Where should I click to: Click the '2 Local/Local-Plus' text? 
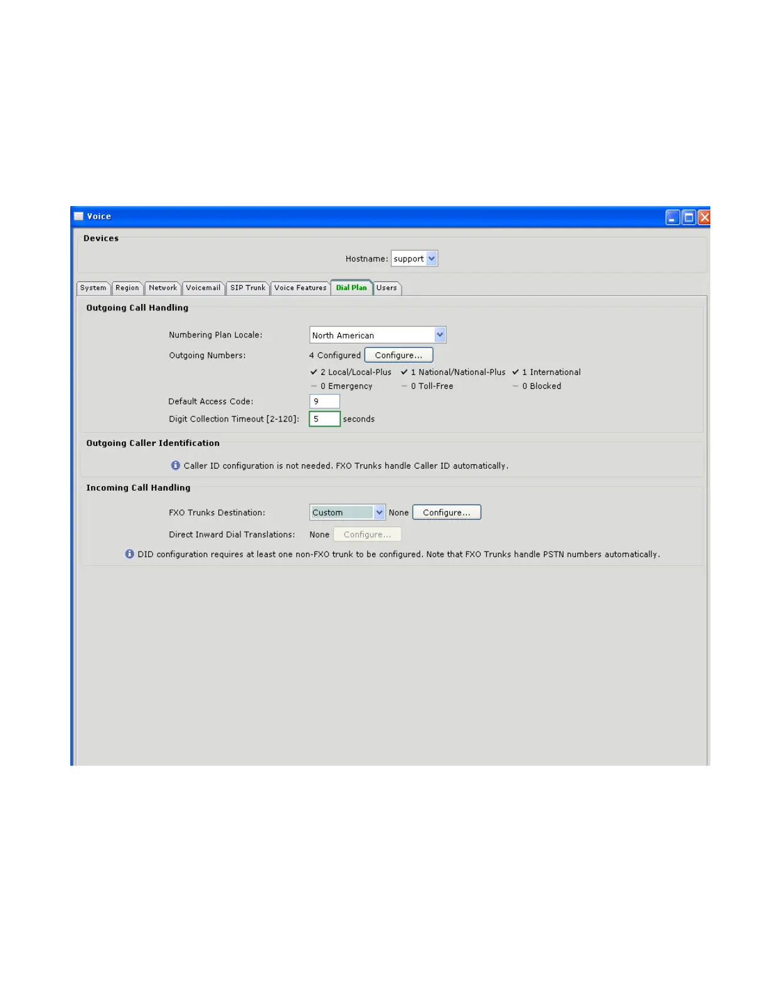(x=356, y=372)
